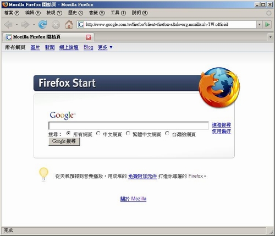Click the 圖片 link
This screenshot has height=236, width=275.
pyautogui.click(x=35, y=47)
